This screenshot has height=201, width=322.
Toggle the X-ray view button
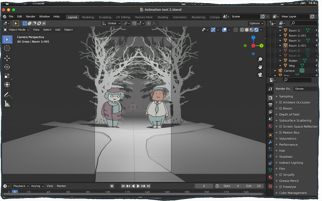click(x=236, y=30)
